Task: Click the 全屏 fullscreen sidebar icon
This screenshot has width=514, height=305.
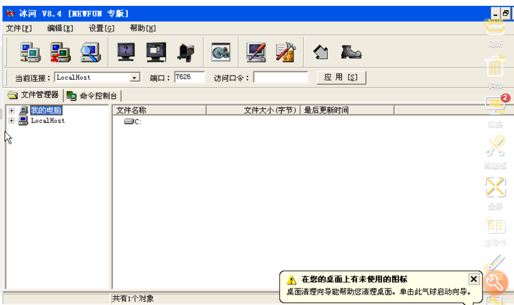Action: tap(496, 187)
